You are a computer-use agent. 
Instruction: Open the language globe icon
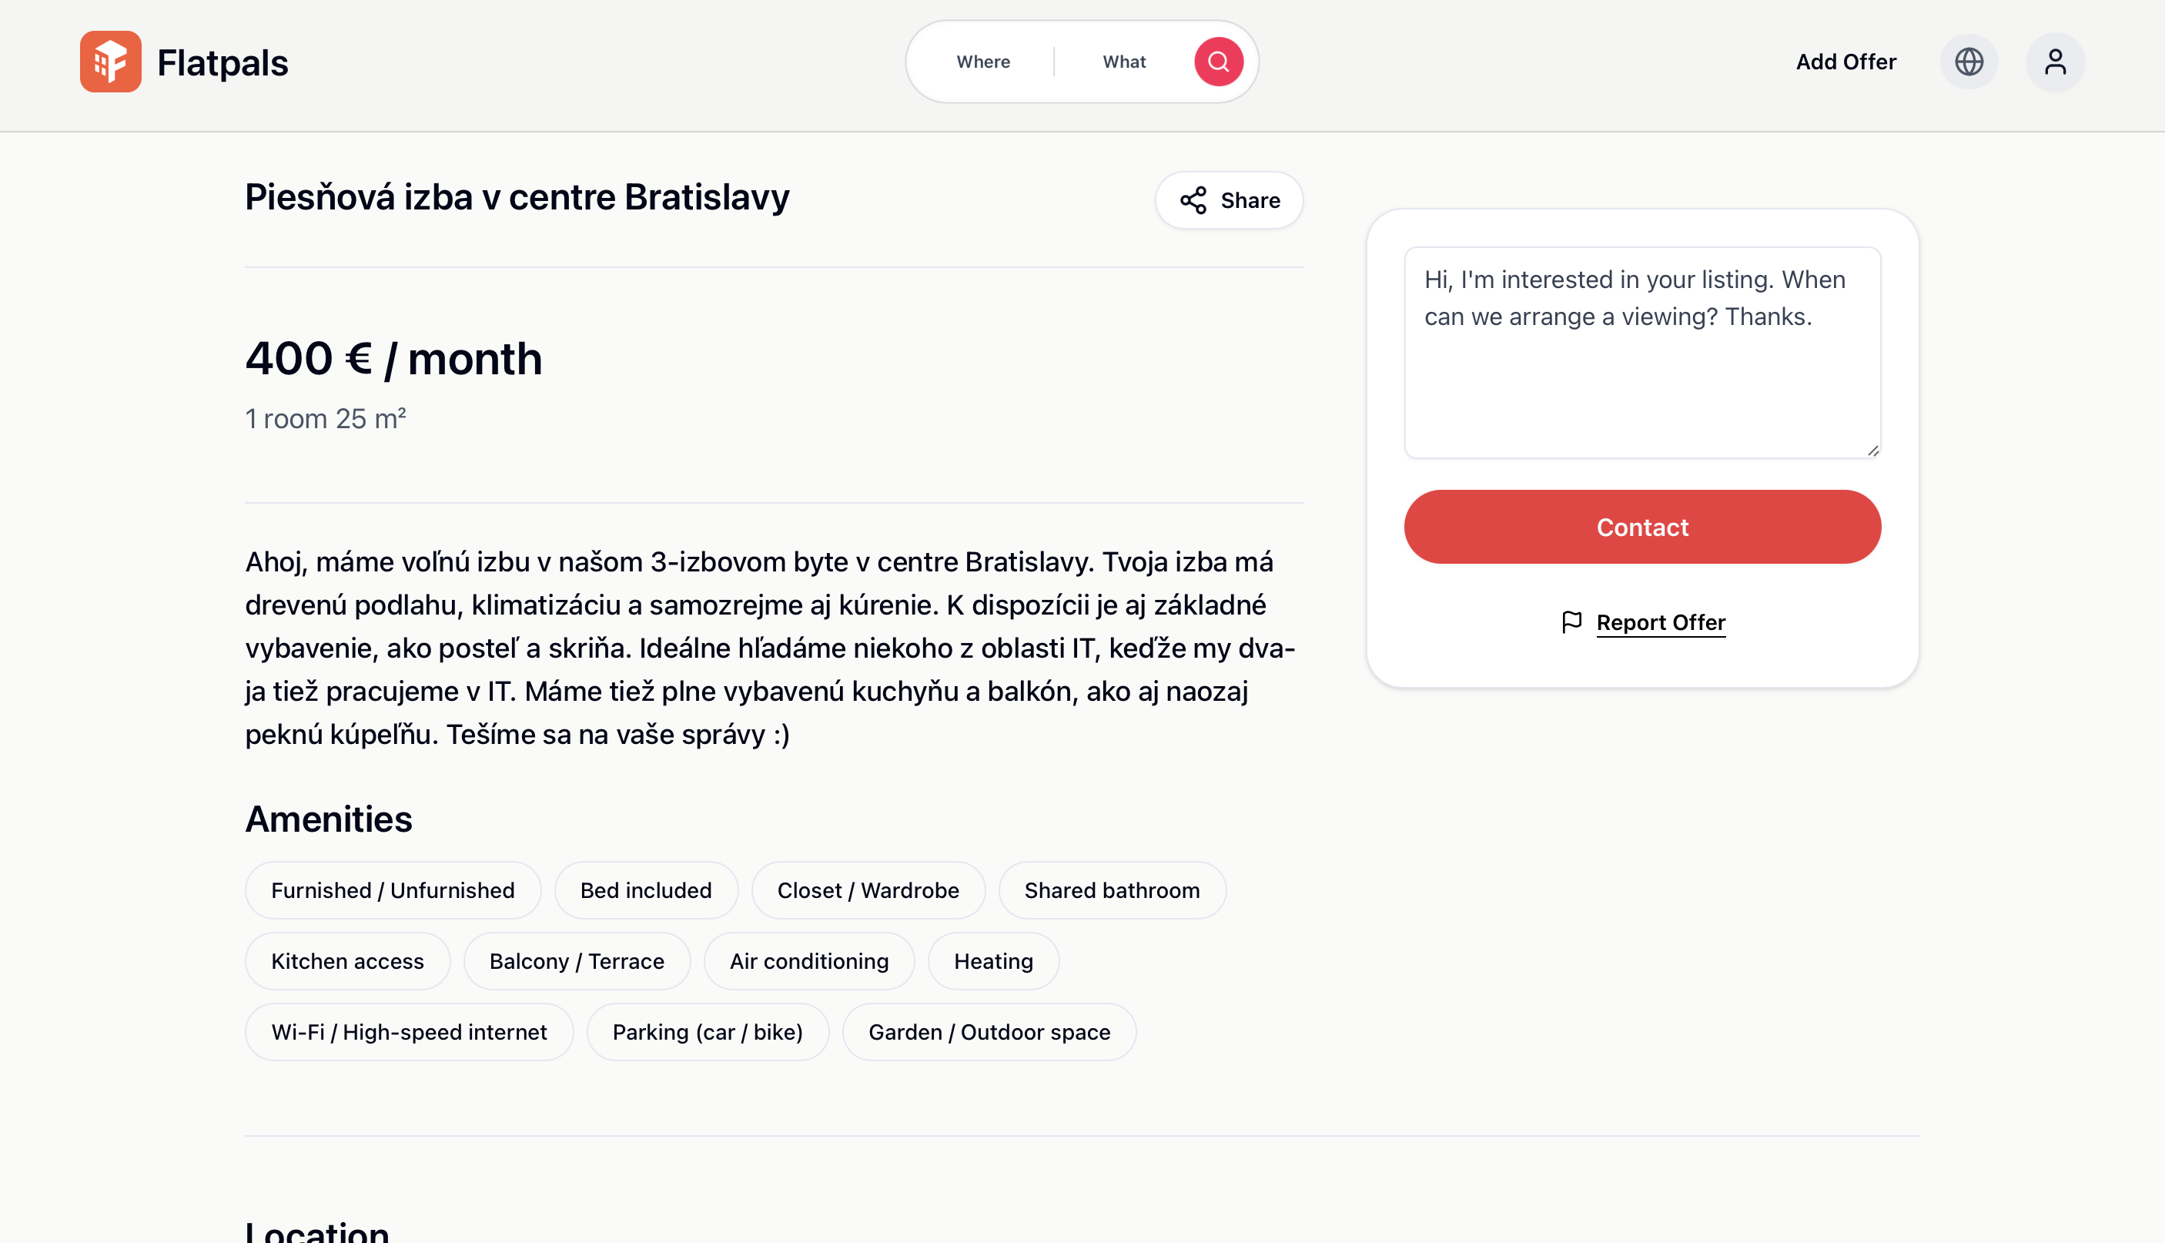point(1969,62)
